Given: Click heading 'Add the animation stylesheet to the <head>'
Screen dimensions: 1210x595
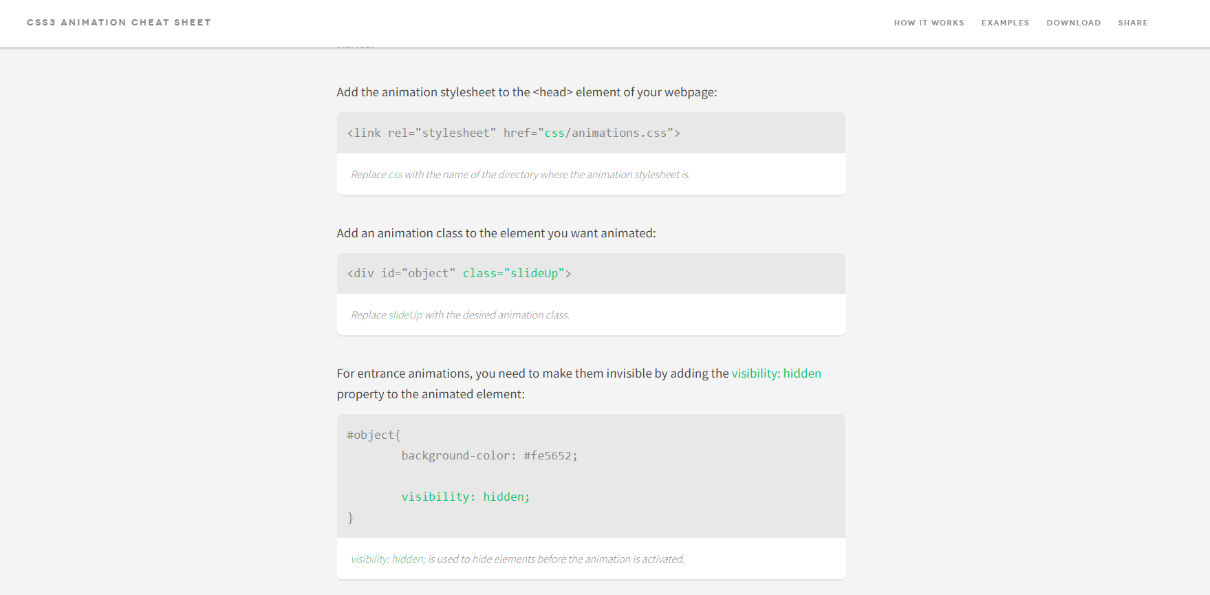Looking at the screenshot, I should [527, 92].
